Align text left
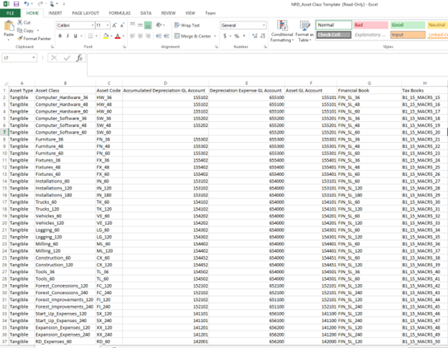This screenshot has width=448, height=348. point(132,36)
